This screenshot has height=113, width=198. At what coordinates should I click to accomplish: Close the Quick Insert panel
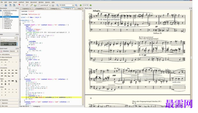(18, 49)
